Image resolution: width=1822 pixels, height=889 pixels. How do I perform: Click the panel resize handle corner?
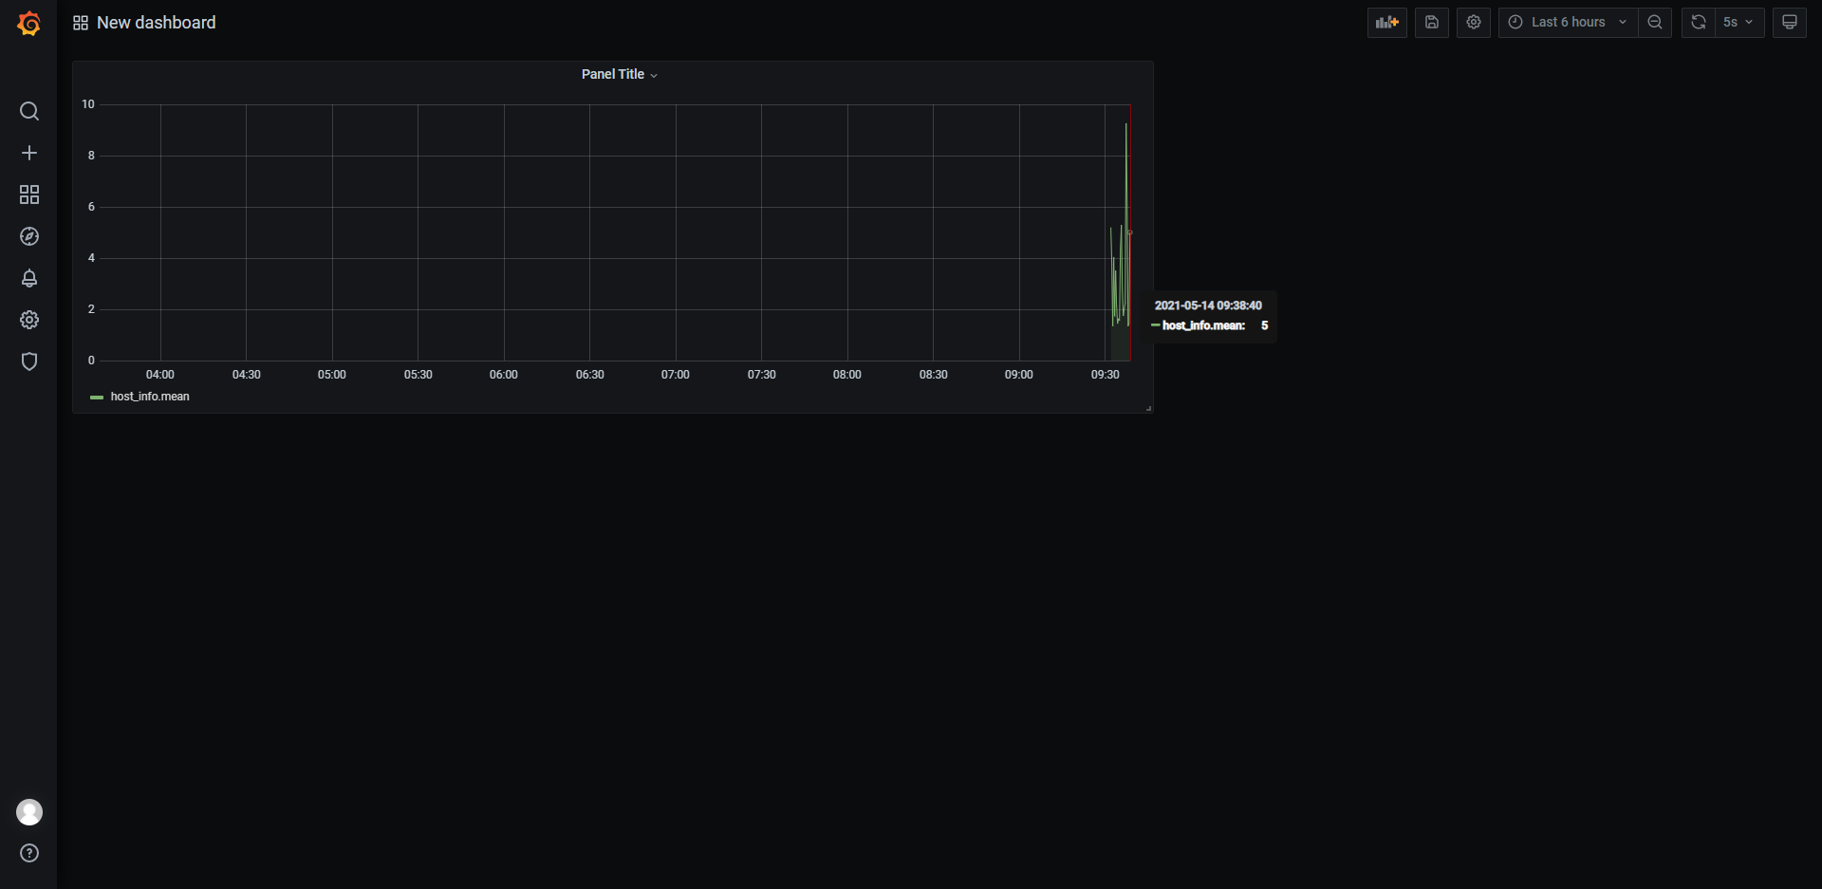click(1148, 408)
